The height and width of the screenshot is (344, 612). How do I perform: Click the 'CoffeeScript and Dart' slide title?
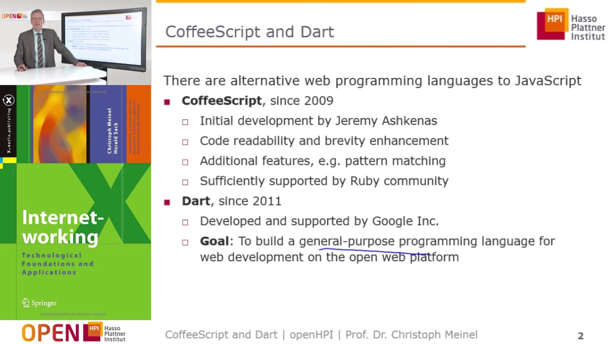[x=250, y=31]
